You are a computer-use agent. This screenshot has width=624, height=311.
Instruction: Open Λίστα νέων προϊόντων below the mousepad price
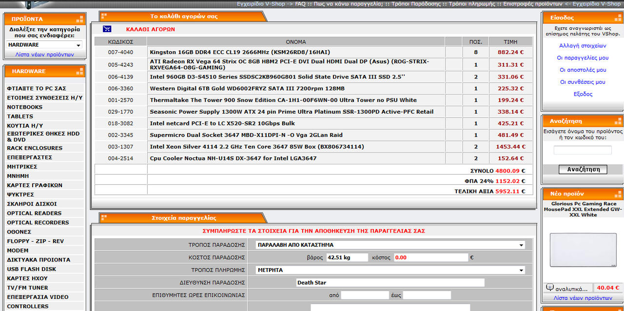pos(583,298)
